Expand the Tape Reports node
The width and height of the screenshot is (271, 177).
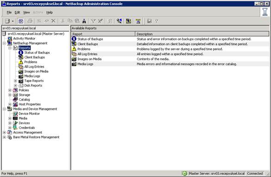click(15, 81)
